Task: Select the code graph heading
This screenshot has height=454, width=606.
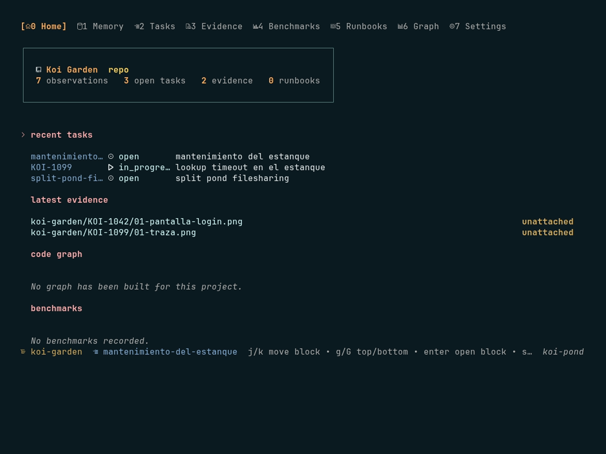Action: [x=57, y=254]
